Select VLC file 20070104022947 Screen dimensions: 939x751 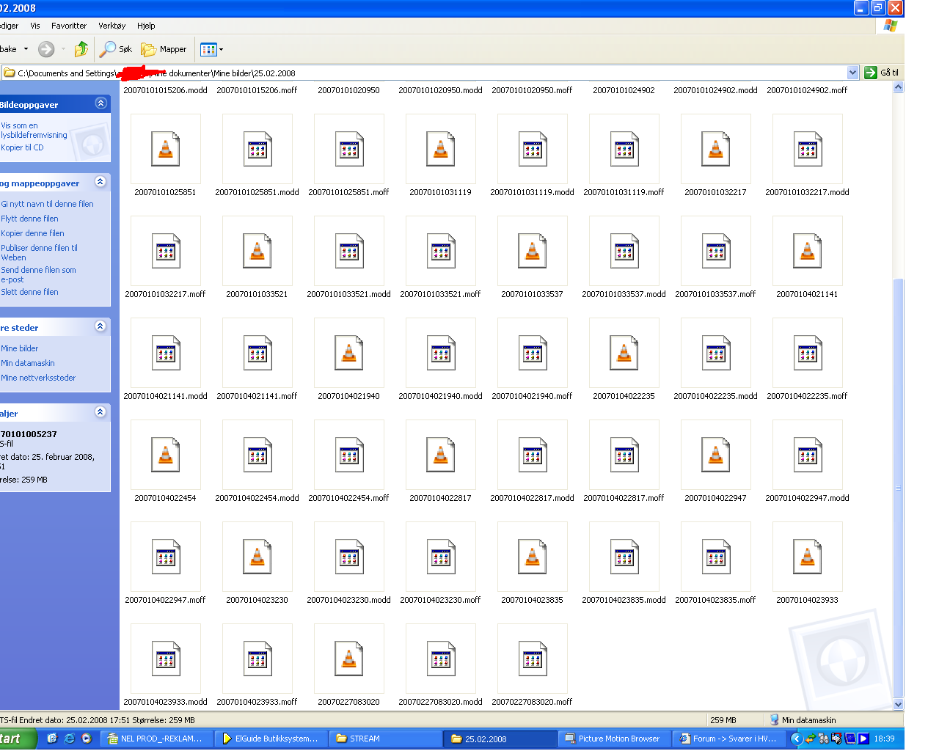[x=716, y=455]
